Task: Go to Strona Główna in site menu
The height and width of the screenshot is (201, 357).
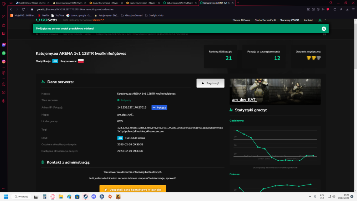Action: tap(241, 20)
